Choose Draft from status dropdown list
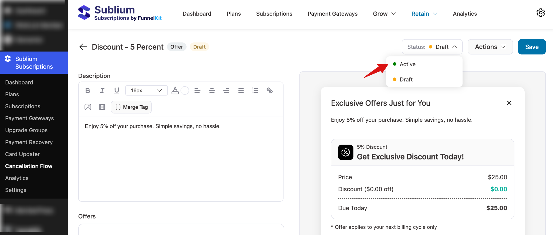The image size is (553, 235). pos(406,80)
